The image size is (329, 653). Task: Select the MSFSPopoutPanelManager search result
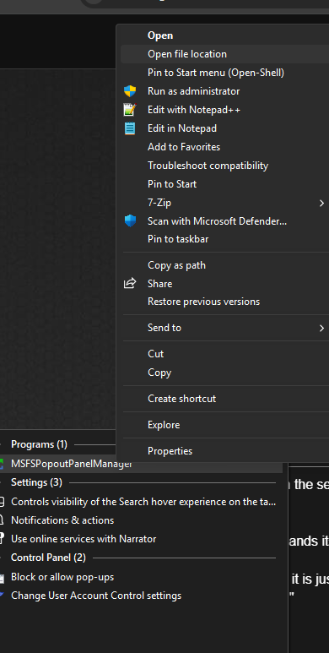tap(72, 464)
